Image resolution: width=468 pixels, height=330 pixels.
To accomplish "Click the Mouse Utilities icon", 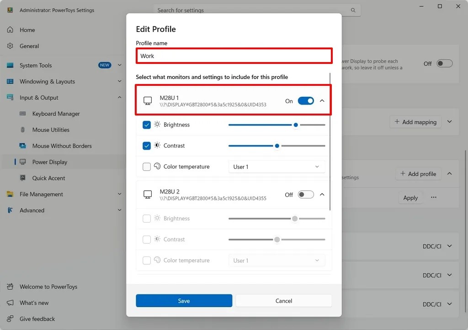I will pos(23,130).
